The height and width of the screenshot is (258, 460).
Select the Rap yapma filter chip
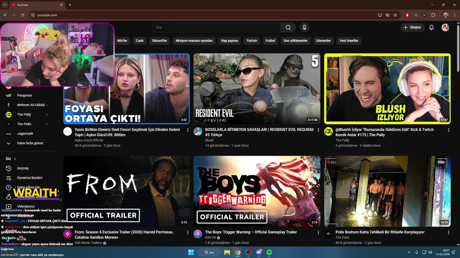tap(230, 41)
